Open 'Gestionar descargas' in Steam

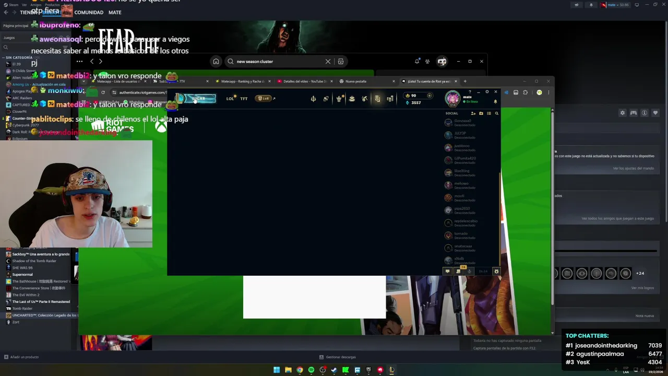337,357
